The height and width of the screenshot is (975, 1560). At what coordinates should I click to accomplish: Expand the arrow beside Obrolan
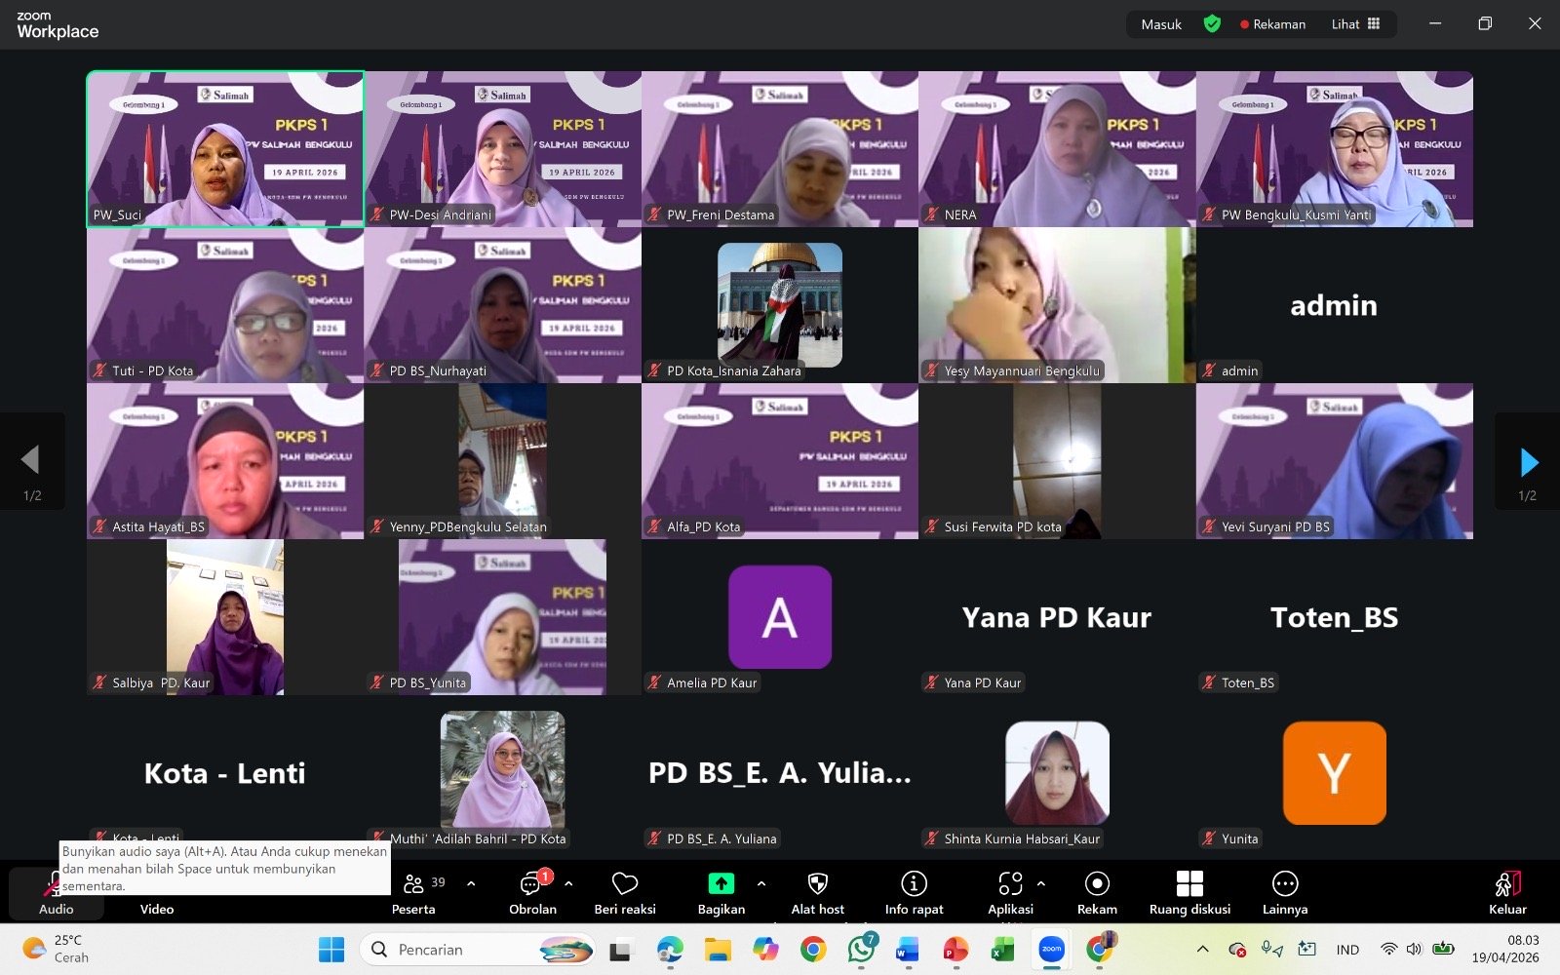click(568, 883)
